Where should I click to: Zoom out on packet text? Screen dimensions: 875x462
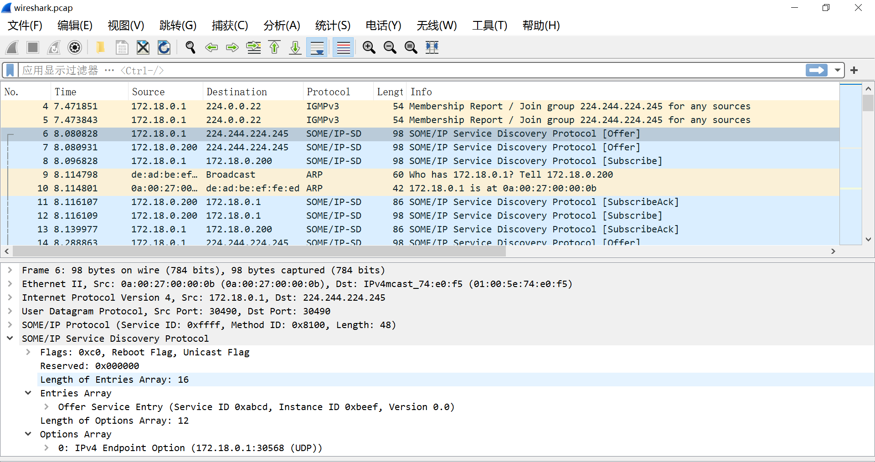tap(390, 47)
